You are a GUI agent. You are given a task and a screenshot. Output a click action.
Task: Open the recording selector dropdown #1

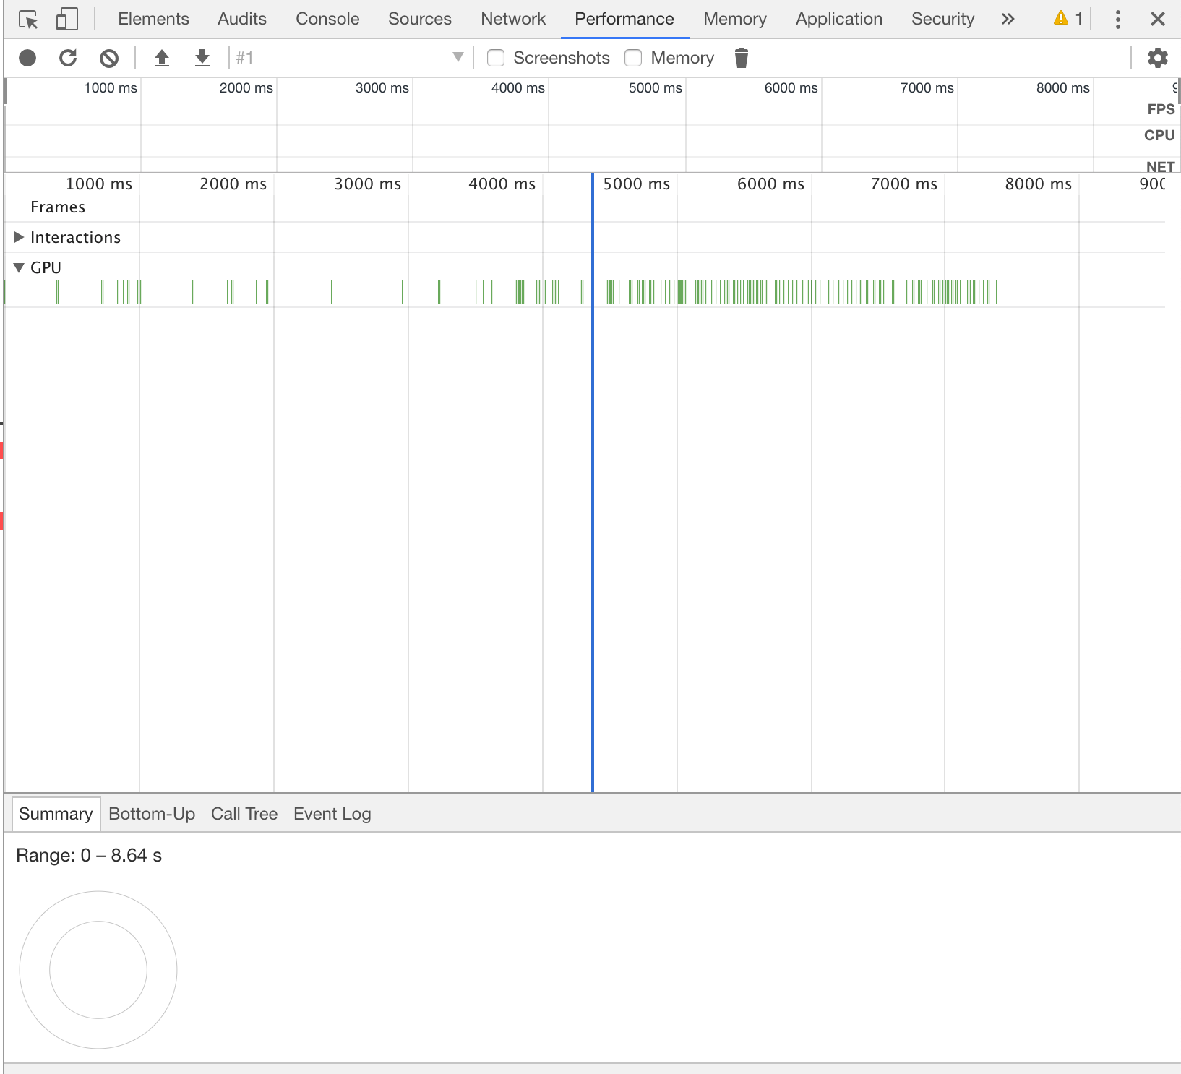click(350, 58)
